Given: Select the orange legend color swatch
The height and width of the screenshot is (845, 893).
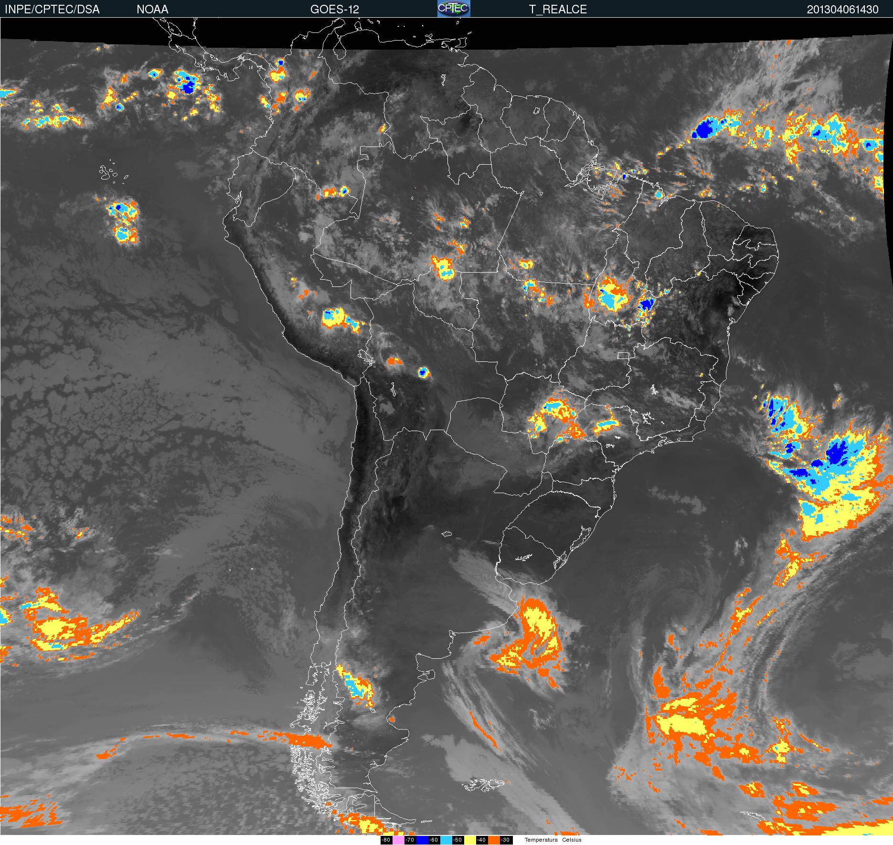Looking at the screenshot, I should tap(494, 840).
